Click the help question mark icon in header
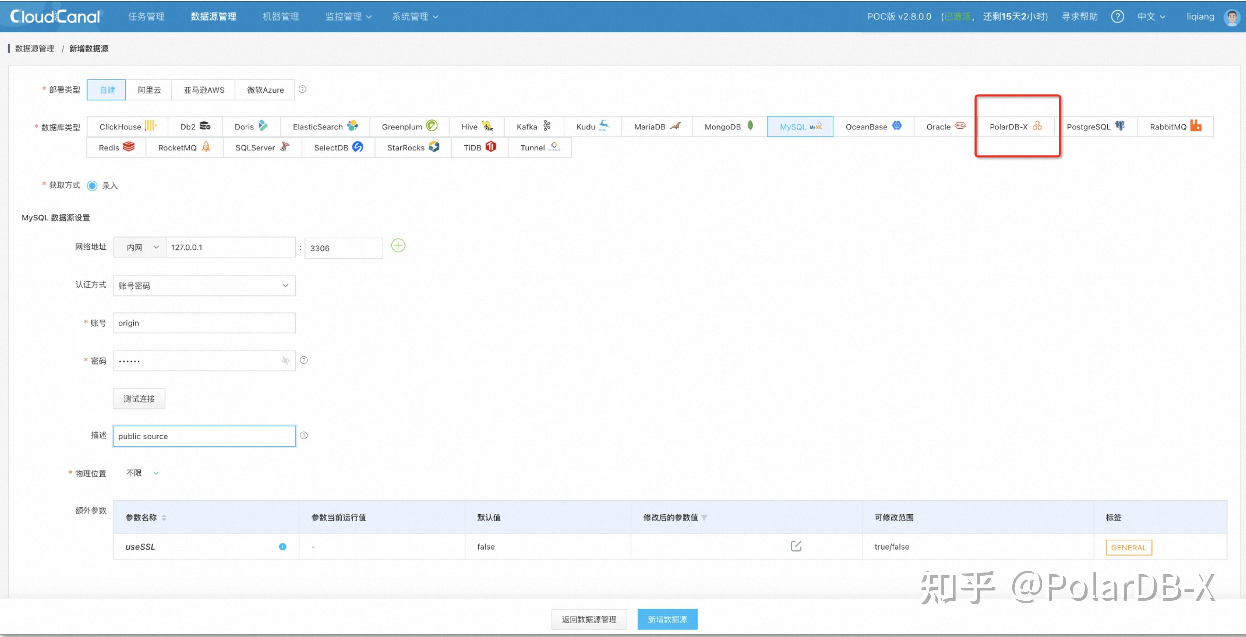Viewport: 1246px width, 637px height. [x=1117, y=17]
